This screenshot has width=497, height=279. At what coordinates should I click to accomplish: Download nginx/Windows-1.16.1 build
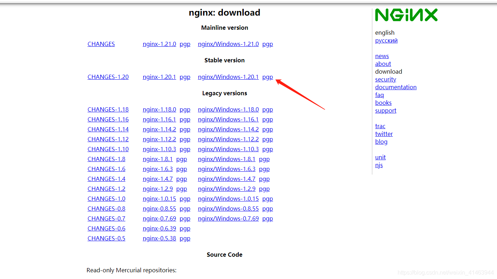pyautogui.click(x=228, y=119)
